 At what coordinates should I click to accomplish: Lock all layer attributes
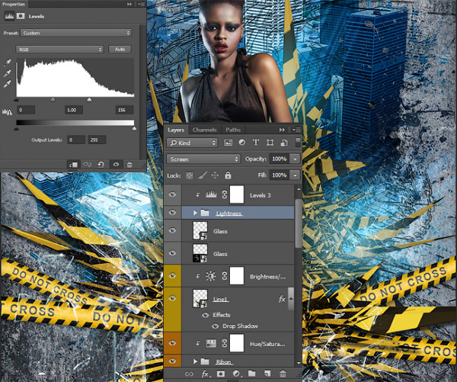[228, 175]
